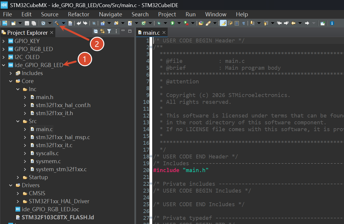344x224 pixels.
Task: Click the green new class icon
Action: 144,23
